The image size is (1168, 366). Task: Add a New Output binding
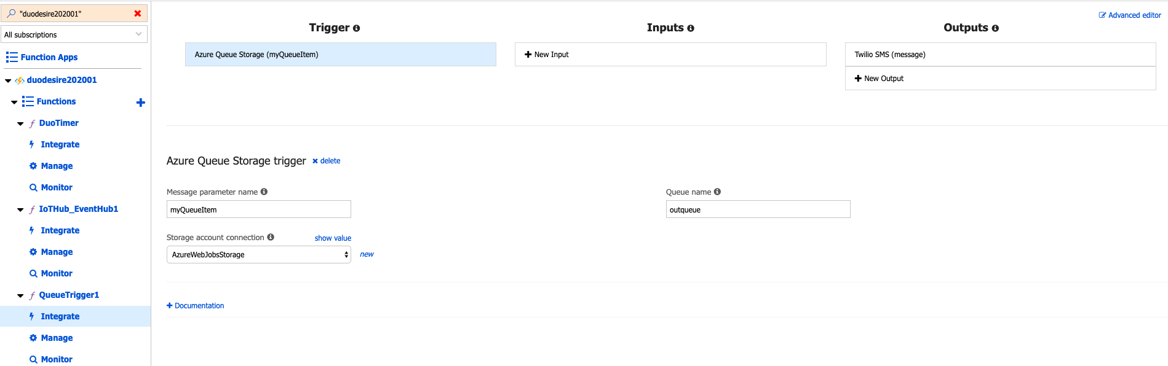pyautogui.click(x=880, y=79)
